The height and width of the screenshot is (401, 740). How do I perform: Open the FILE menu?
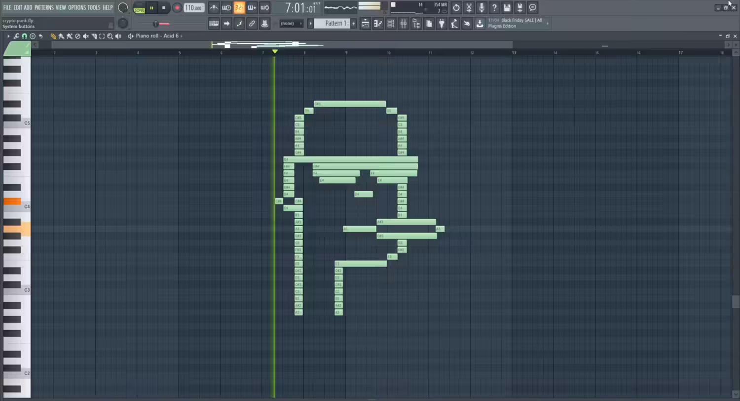tap(7, 7)
